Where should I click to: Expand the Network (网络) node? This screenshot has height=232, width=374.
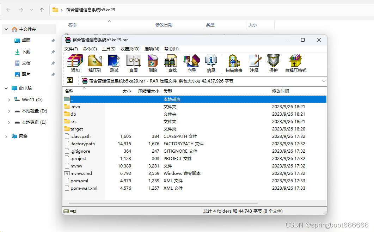coord(6,136)
